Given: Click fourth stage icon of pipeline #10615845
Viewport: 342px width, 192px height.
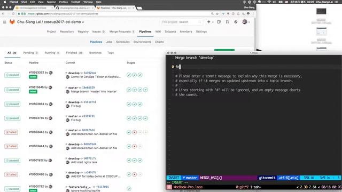Looking at the screenshot, I should [x=145, y=90].
